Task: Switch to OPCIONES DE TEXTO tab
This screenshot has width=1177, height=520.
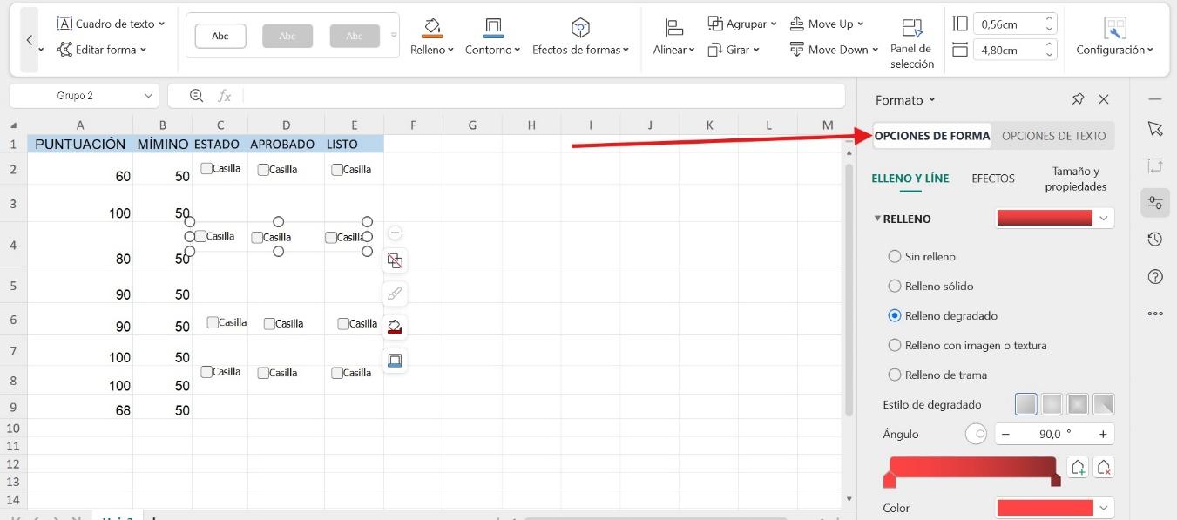Action: pos(1053,135)
